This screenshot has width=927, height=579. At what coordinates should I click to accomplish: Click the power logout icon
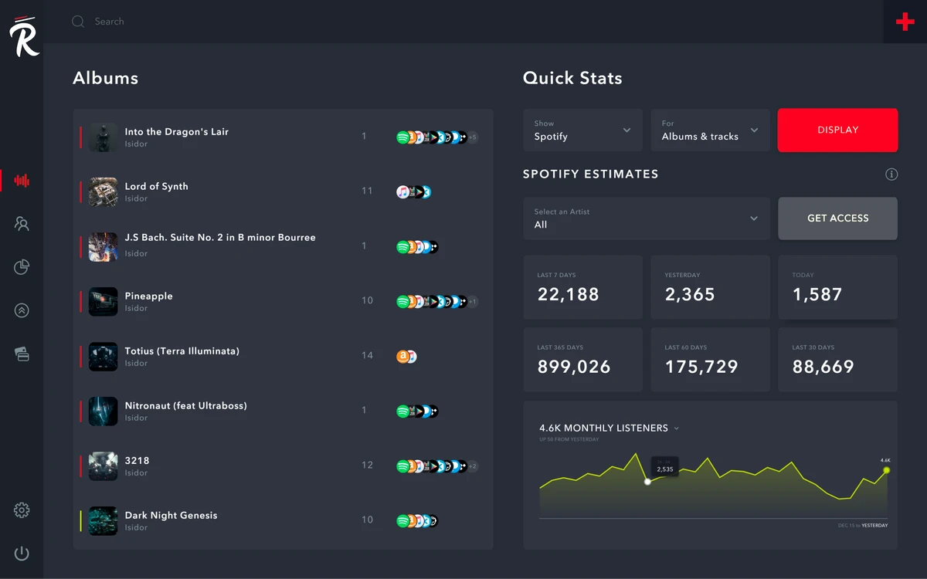click(22, 553)
